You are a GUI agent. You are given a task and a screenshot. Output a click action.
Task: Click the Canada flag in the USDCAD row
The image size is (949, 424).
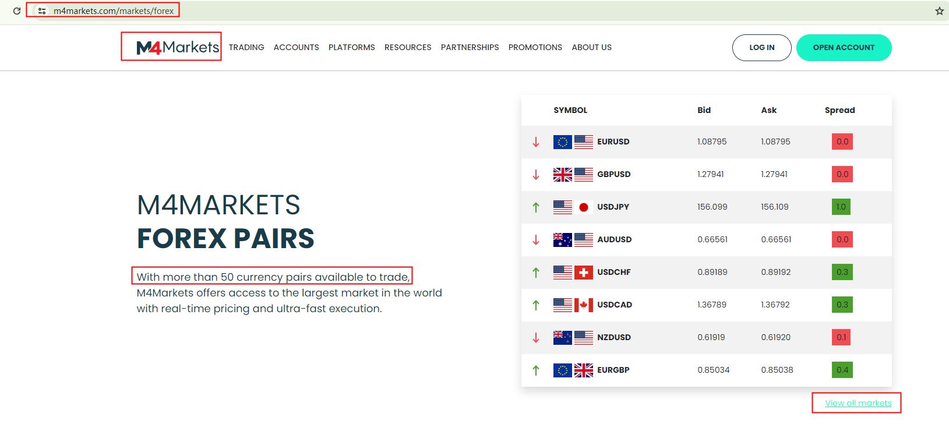(584, 305)
